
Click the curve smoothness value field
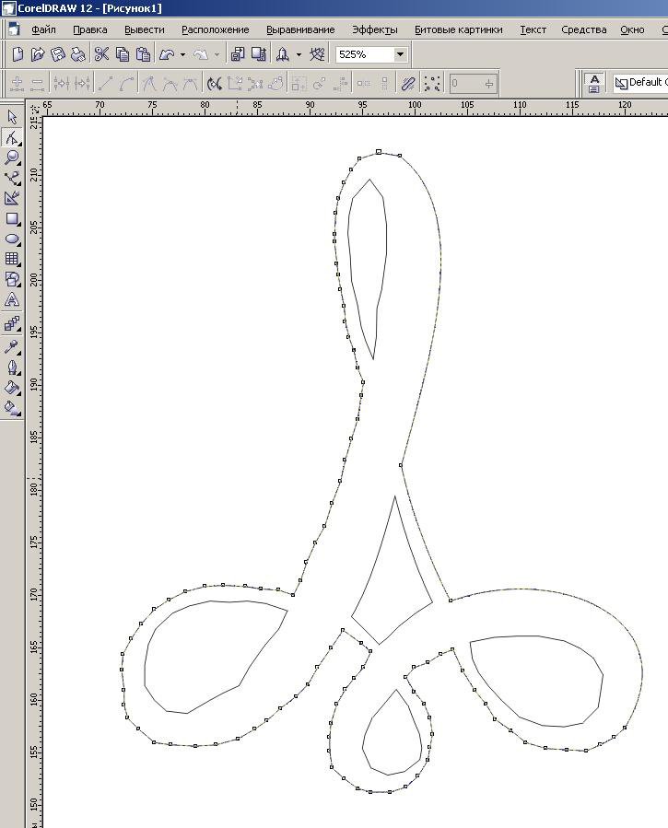(x=474, y=83)
